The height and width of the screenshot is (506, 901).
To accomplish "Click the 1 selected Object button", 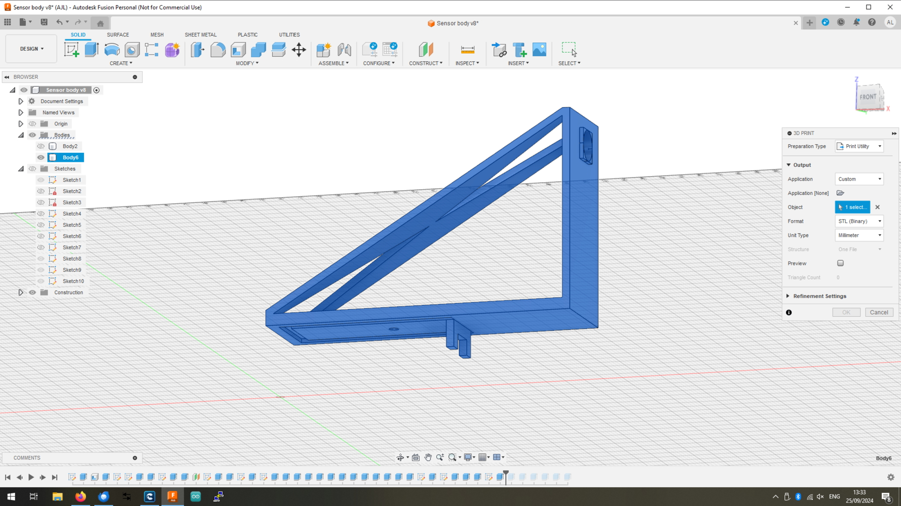I will (852, 207).
